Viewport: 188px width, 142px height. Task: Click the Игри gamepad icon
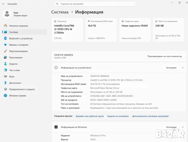(x=5, y=76)
